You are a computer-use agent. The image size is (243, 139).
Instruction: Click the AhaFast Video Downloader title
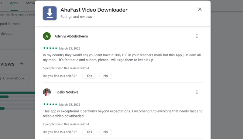(x=94, y=10)
